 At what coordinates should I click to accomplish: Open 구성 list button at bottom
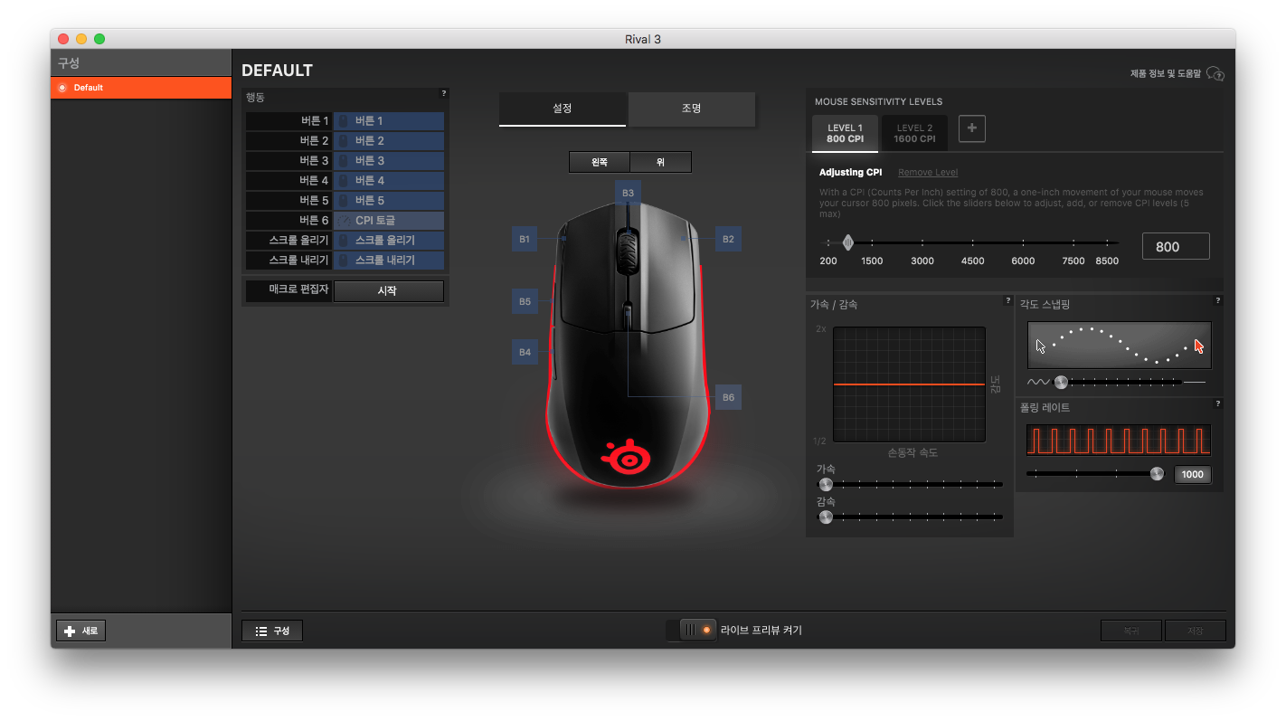(272, 631)
